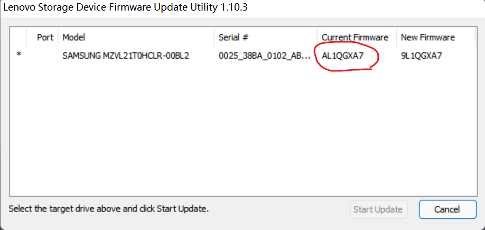
Task: Click the Lenovo Storage Device Firmware Update title bar
Action: [126, 7]
